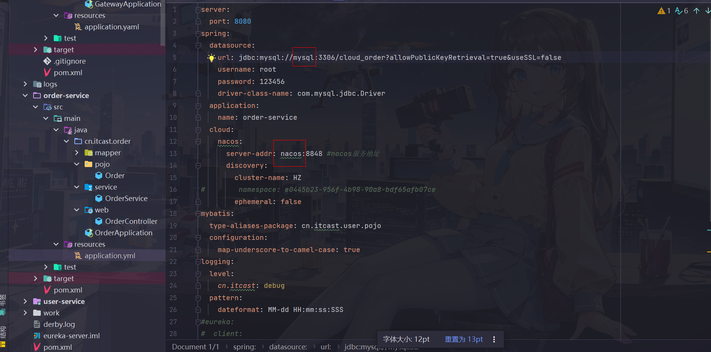Click Document 1/1 in the breadcrumb bar
Viewport: 711px width, 352px height.
click(x=196, y=347)
